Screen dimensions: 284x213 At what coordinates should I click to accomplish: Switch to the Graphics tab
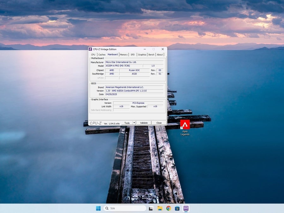pos(142,55)
